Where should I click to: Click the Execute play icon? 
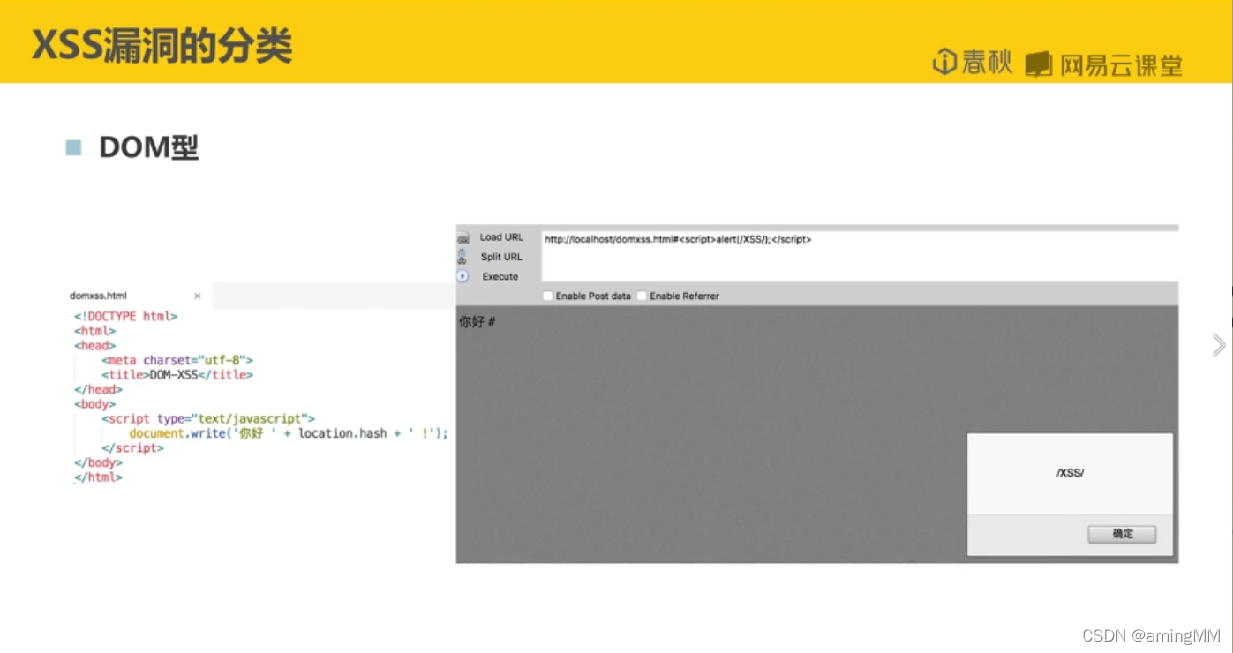click(462, 276)
